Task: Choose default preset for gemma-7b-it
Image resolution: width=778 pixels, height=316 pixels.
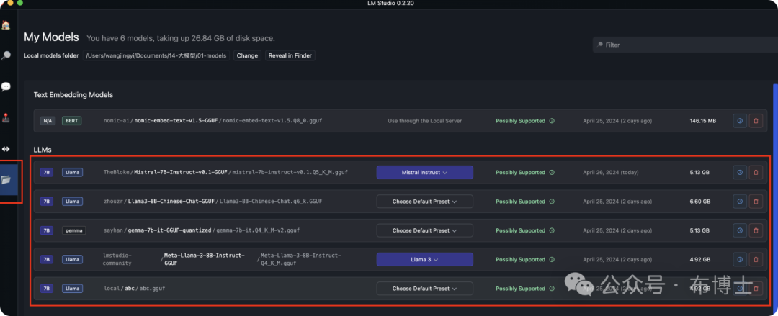Action: coord(425,230)
